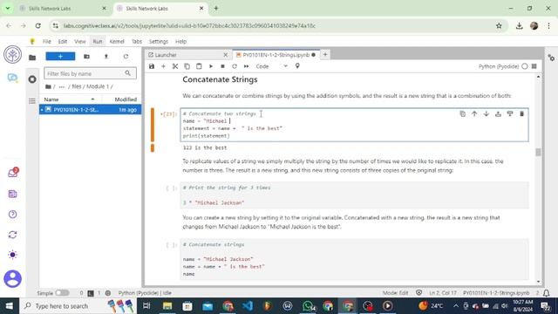Image resolution: width=558 pixels, height=314 pixels.
Task: Run the selected cell with the play icon
Action: click(211, 66)
